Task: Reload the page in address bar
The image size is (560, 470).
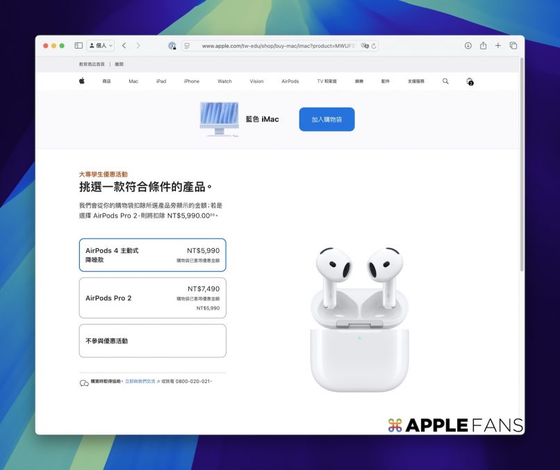Action: [374, 46]
